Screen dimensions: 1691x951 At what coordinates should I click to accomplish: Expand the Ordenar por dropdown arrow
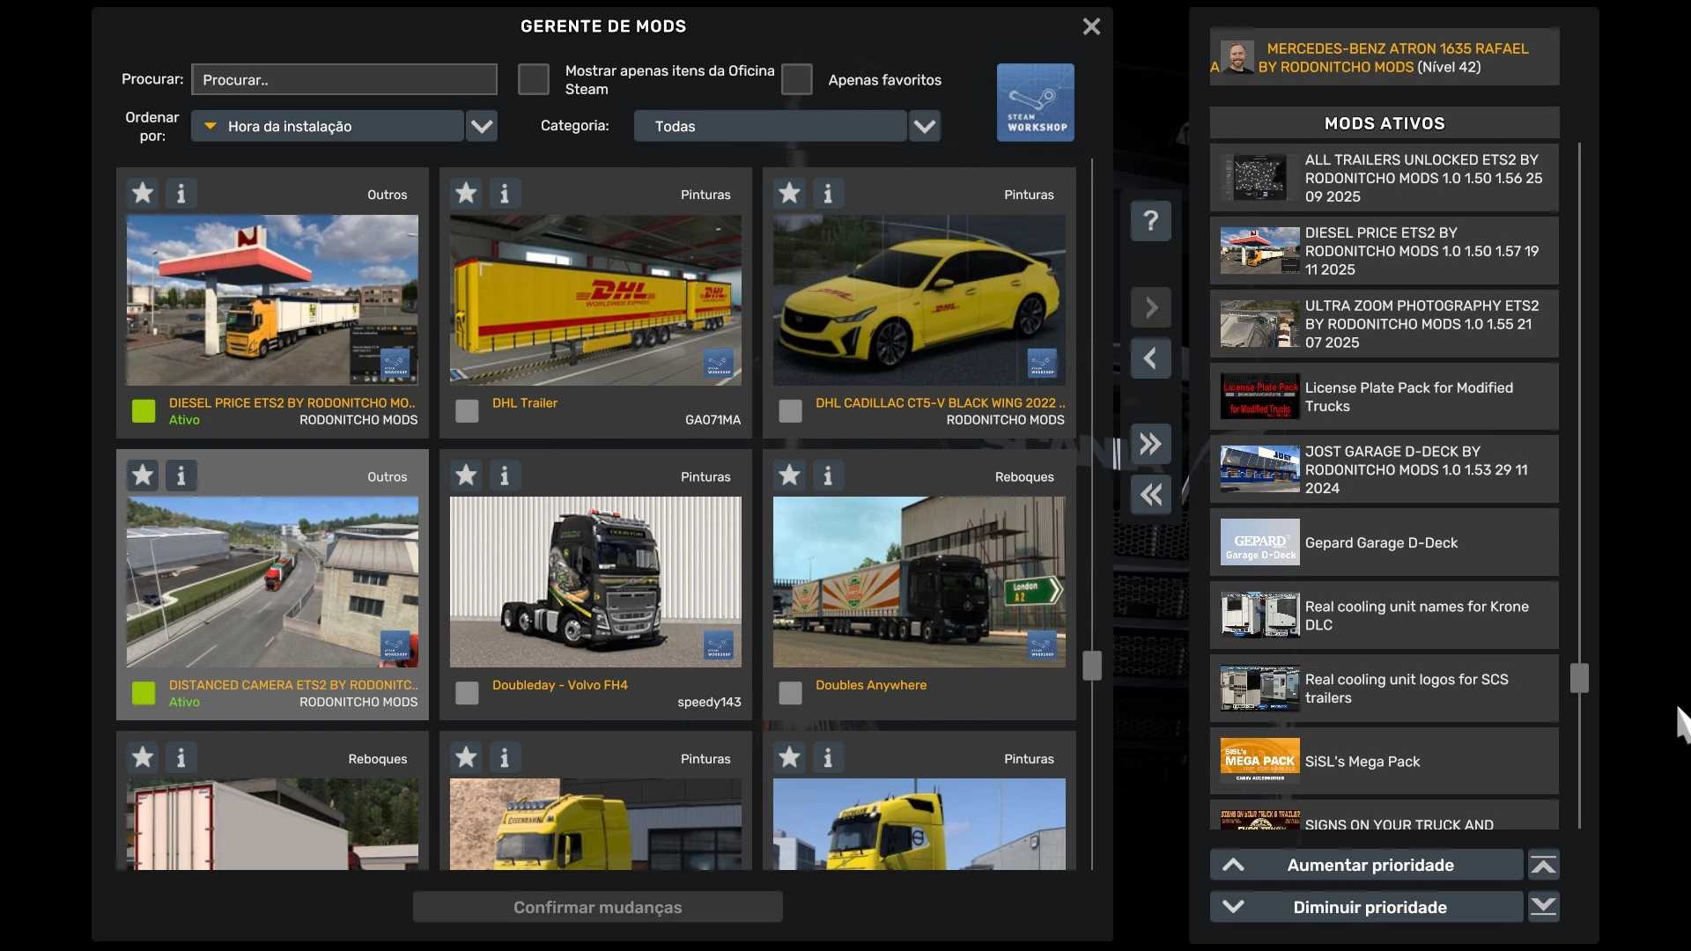(481, 126)
